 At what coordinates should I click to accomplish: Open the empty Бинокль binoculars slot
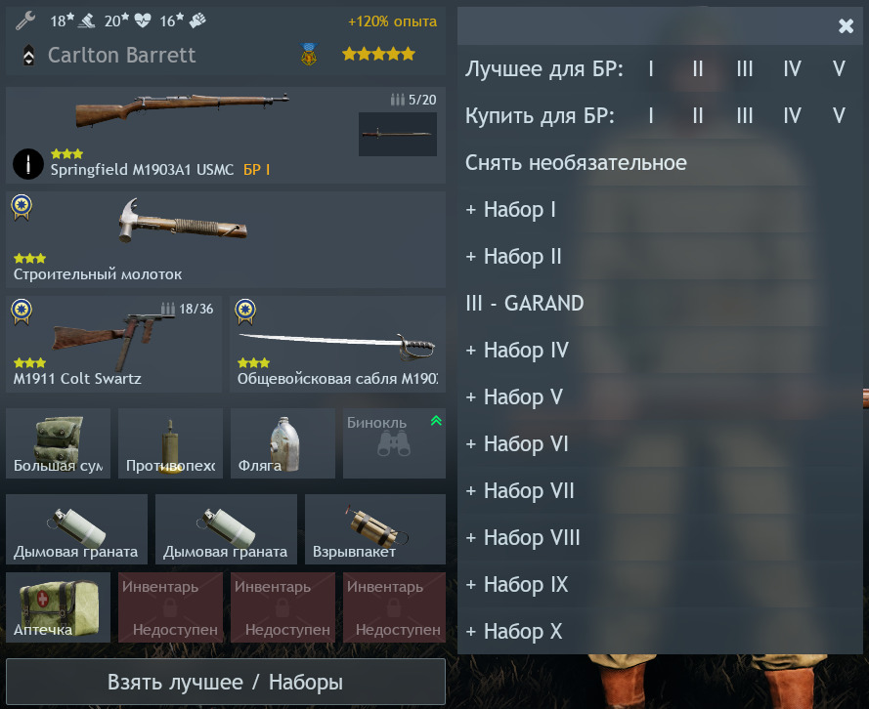394,443
